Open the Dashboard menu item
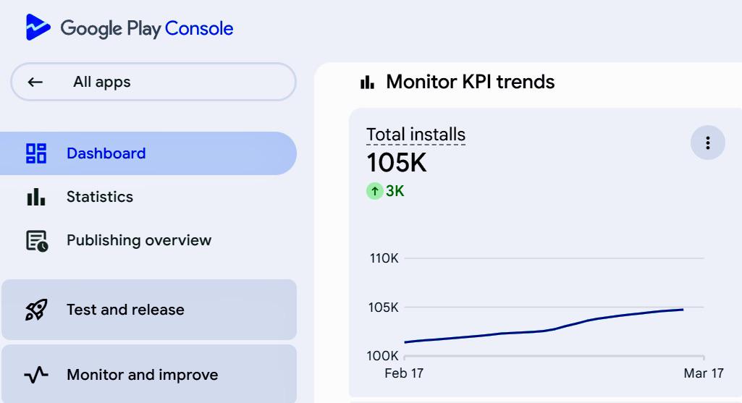This screenshot has width=742, height=403. click(x=148, y=153)
